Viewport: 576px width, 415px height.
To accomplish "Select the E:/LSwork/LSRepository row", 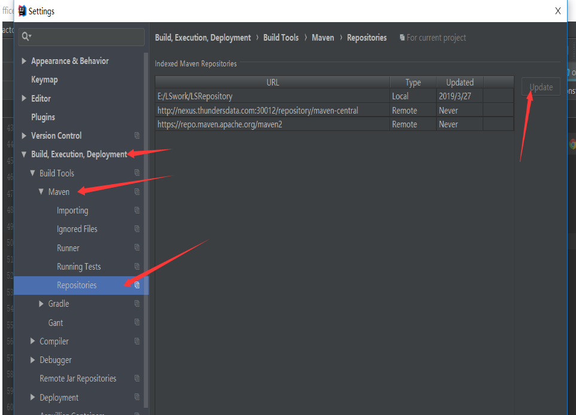I will [334, 96].
